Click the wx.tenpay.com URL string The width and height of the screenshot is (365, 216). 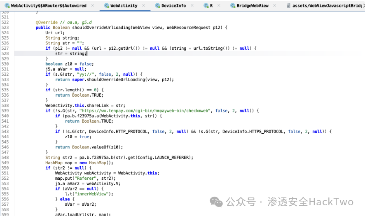point(145,111)
